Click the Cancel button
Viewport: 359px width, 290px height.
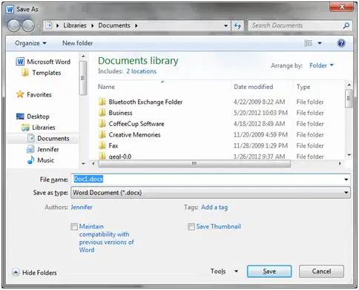click(321, 271)
